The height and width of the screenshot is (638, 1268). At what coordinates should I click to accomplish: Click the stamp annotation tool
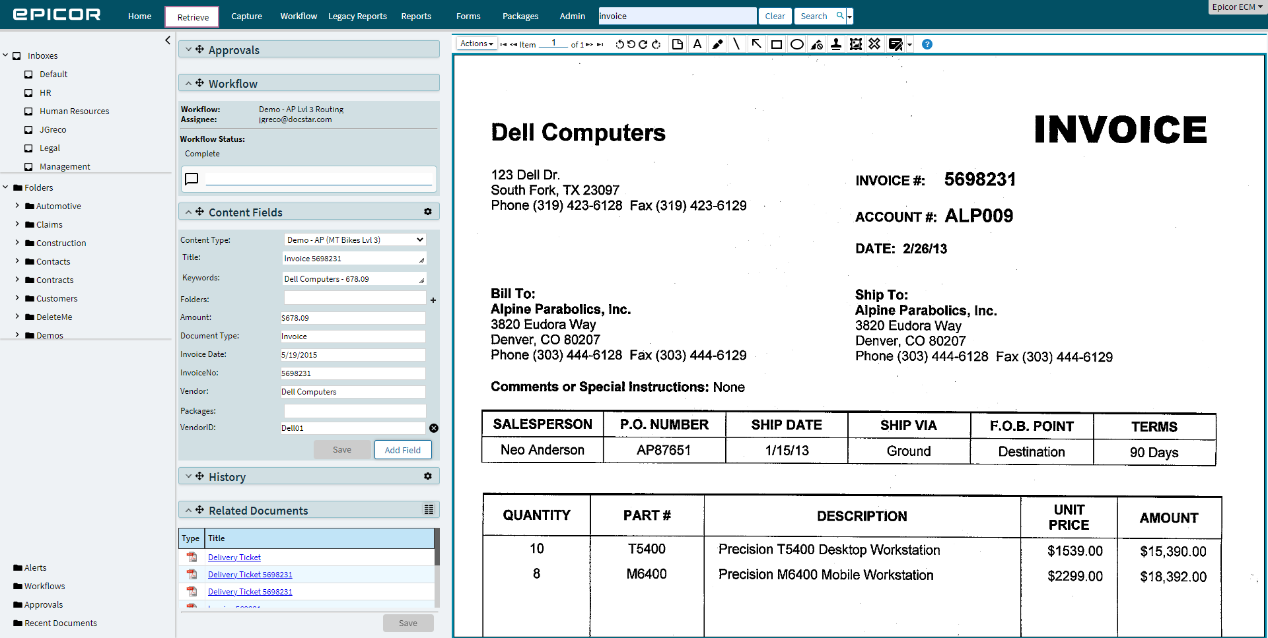pos(836,44)
